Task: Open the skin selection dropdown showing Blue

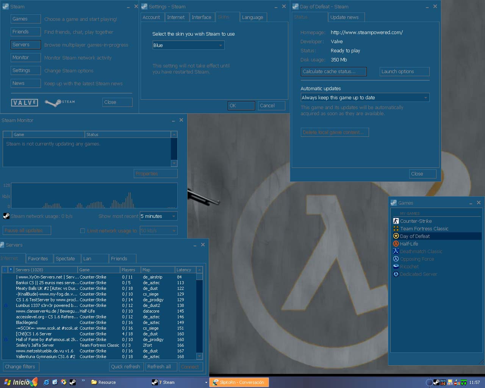Action: click(188, 45)
